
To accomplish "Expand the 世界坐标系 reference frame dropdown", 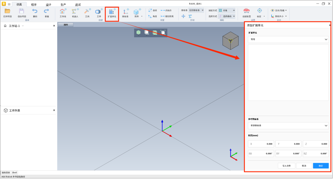I will tap(288, 126).
